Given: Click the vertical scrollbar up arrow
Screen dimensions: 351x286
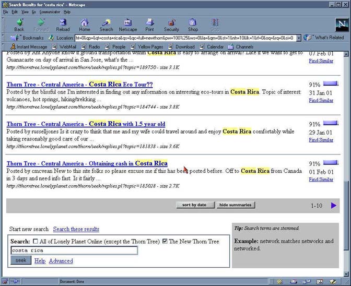Looking at the screenshot, I should [x=346, y=54].
